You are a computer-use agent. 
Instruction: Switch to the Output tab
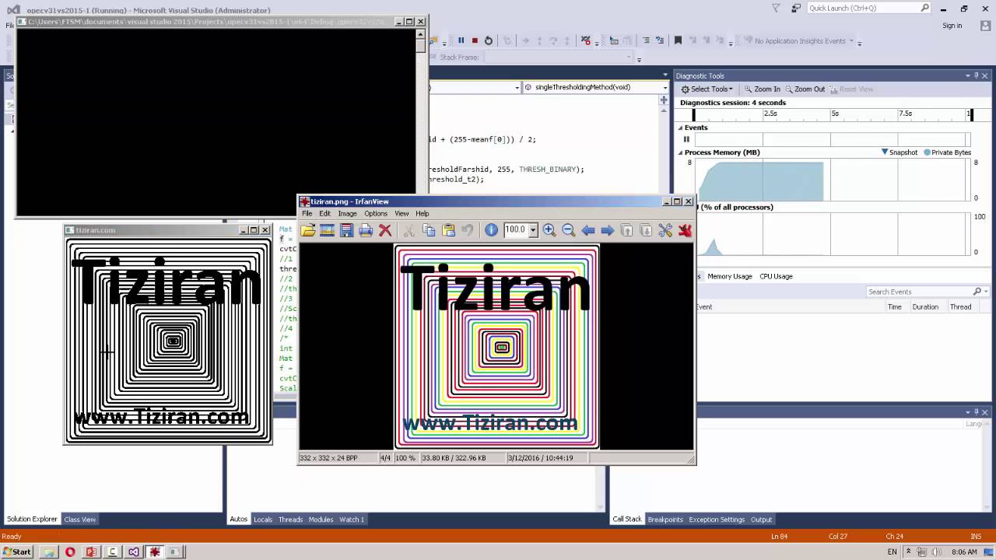tap(761, 520)
